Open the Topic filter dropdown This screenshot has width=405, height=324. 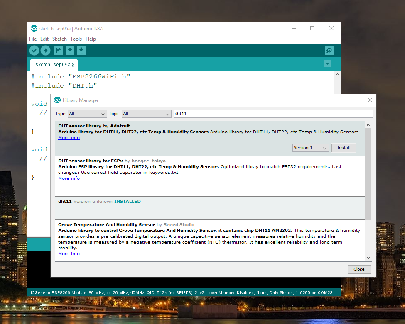click(x=146, y=114)
